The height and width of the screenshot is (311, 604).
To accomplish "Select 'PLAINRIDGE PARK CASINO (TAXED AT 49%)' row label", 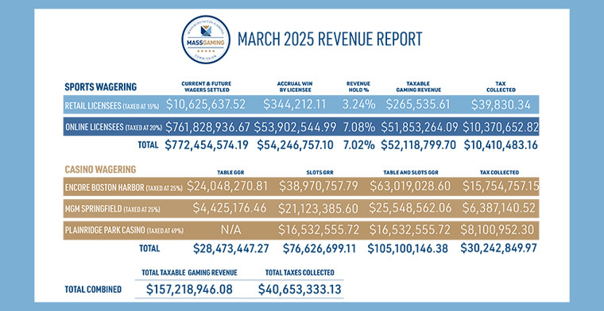I will [x=124, y=231].
